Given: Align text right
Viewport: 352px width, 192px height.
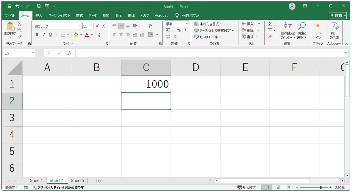Looking at the screenshot, I should [x=128, y=35].
